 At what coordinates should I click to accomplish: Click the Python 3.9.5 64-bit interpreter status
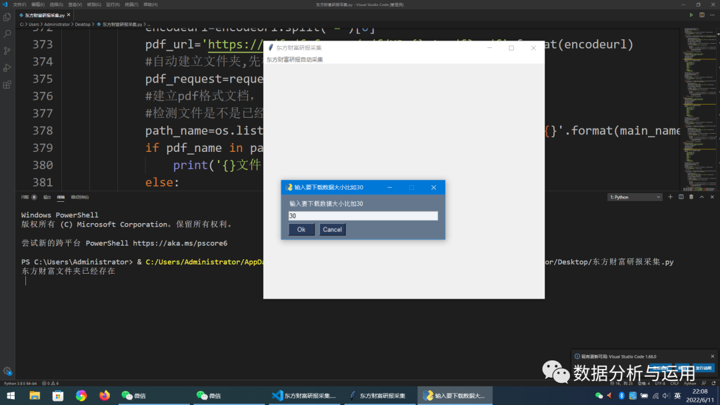20,384
